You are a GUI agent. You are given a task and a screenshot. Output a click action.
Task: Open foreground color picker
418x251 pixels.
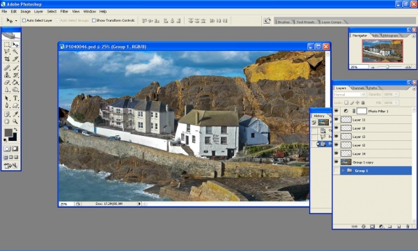8,132
